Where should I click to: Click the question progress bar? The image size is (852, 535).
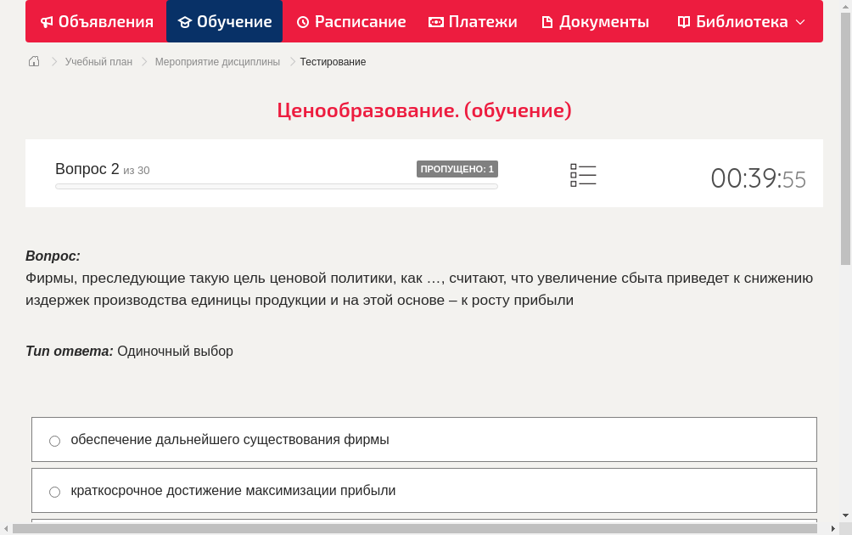276,186
